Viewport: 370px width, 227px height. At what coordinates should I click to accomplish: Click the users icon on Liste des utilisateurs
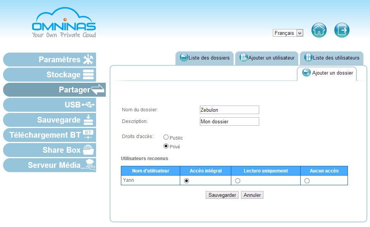[x=308, y=57]
